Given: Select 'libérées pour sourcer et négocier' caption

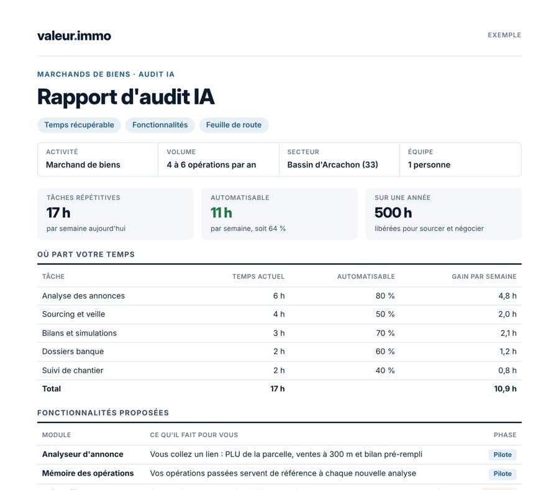Looking at the screenshot, I should (x=429, y=229).
